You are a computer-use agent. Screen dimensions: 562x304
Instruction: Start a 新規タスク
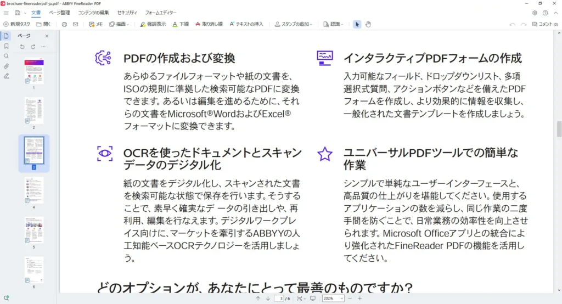click(x=17, y=24)
